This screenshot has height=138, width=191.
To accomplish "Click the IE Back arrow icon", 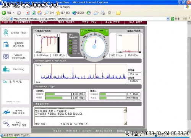I will click(x=4, y=13).
